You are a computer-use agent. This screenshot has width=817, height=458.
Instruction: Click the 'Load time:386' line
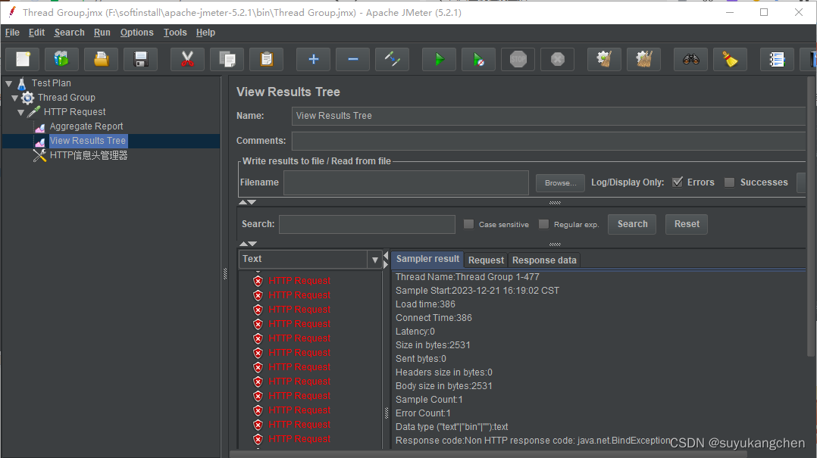(425, 304)
